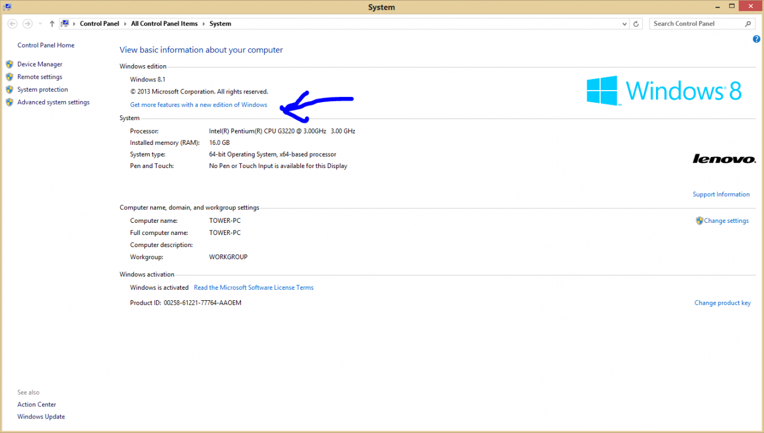Click Change product key
764x433 pixels.
722,303
